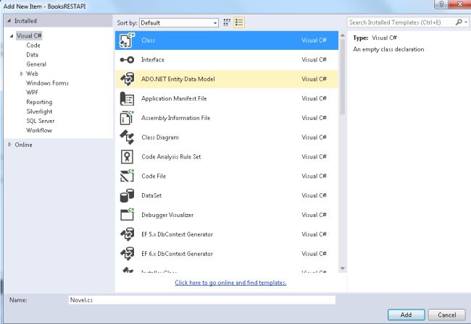Select the Reporting category
Viewport: 471px width, 324px height.
(x=39, y=102)
